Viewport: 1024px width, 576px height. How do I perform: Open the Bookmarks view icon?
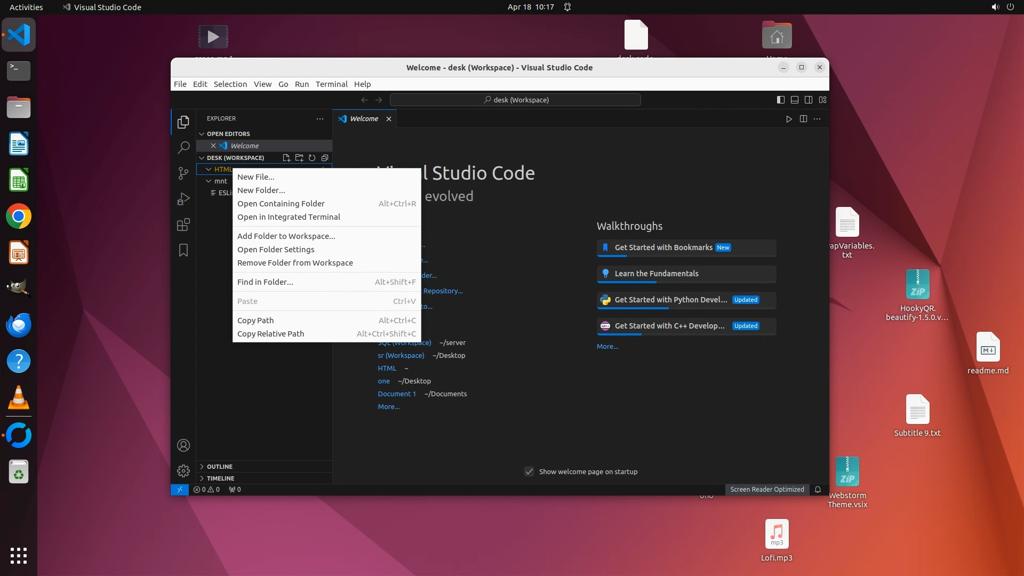click(183, 250)
